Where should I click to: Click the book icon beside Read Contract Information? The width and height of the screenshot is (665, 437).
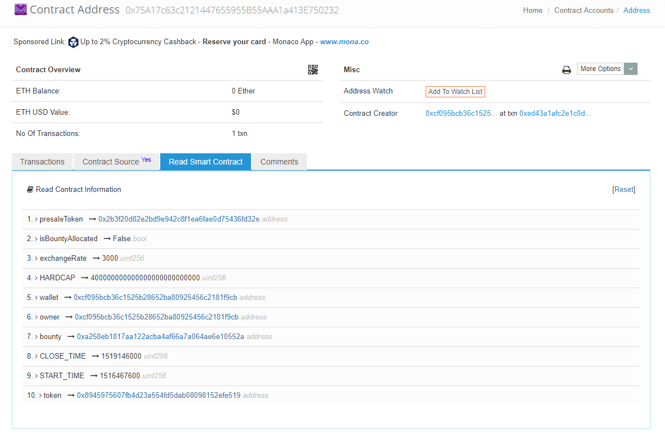tap(30, 189)
